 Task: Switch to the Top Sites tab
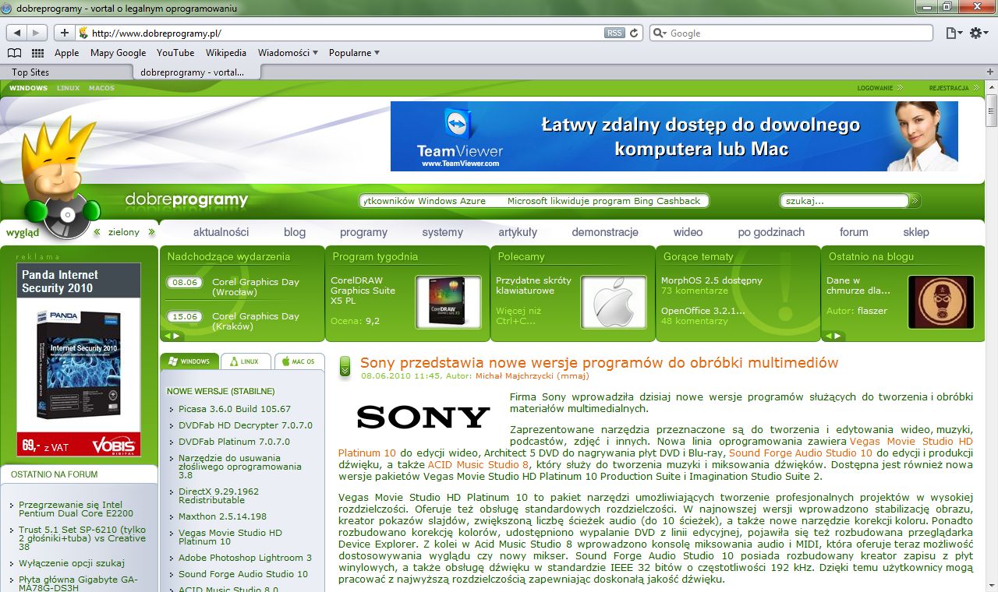tap(67, 72)
